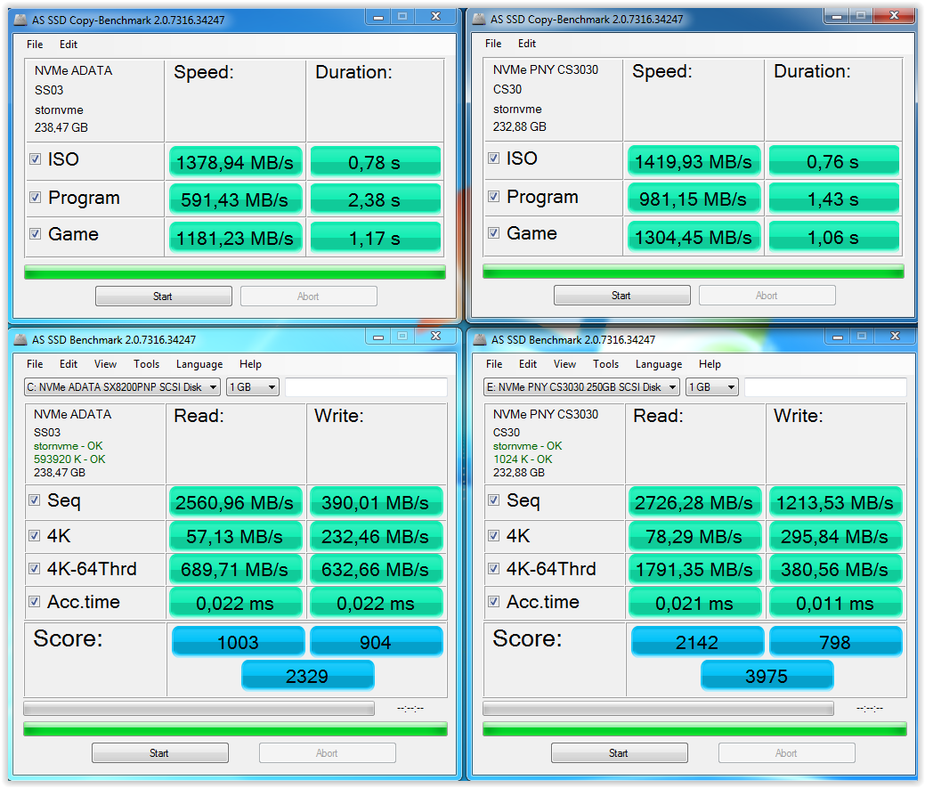Open Help menu in PNY Benchmark window
The width and height of the screenshot is (925, 788).
(710, 364)
